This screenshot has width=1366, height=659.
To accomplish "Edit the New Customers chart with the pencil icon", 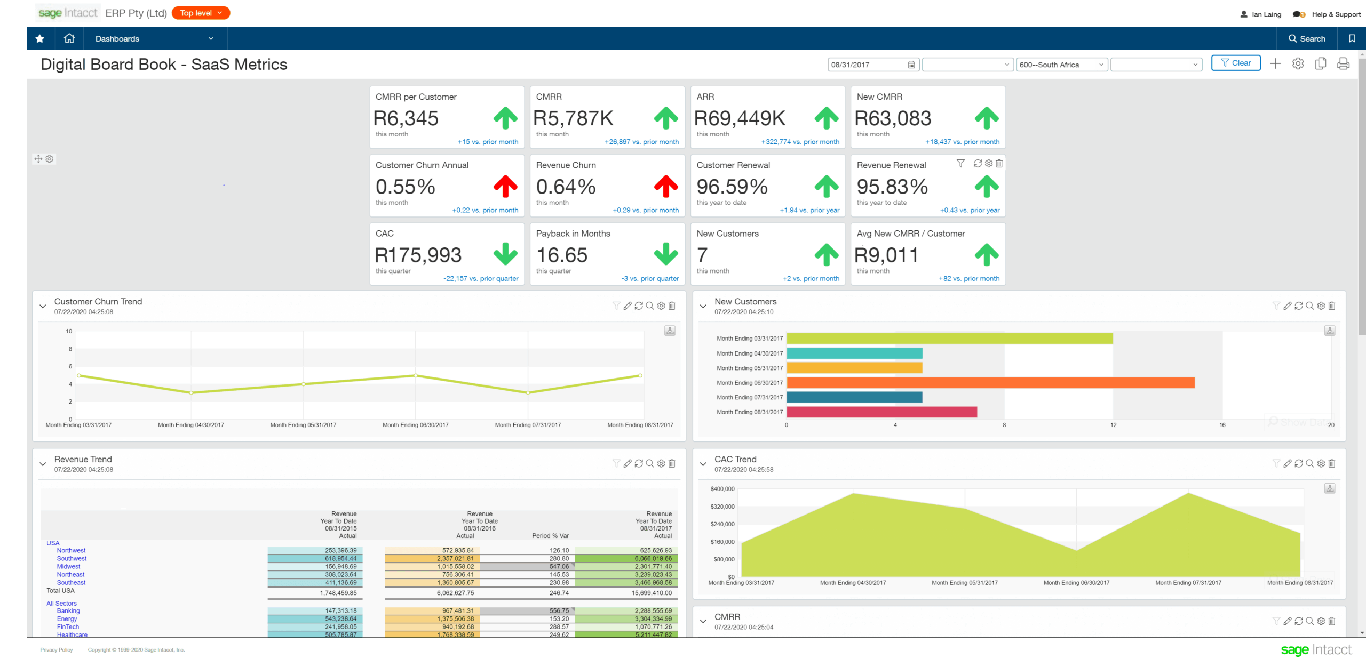I will [x=1288, y=306].
